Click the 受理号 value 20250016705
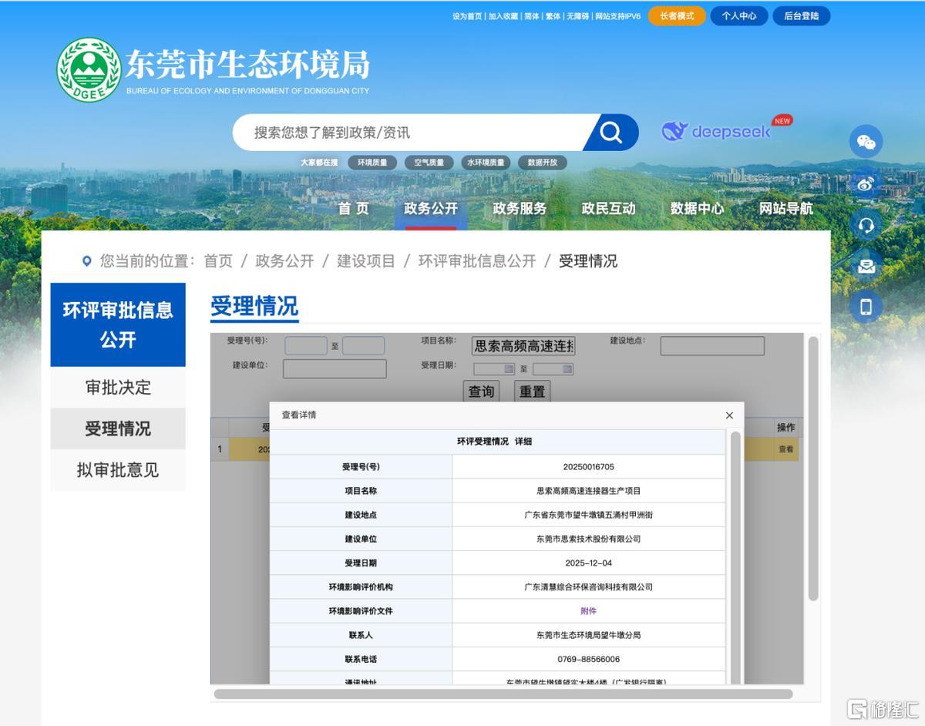The height and width of the screenshot is (726, 925). click(x=588, y=467)
